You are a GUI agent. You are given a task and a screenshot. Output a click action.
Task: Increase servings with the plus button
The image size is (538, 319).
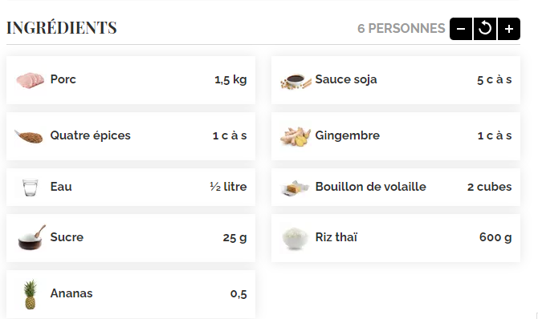tap(509, 29)
